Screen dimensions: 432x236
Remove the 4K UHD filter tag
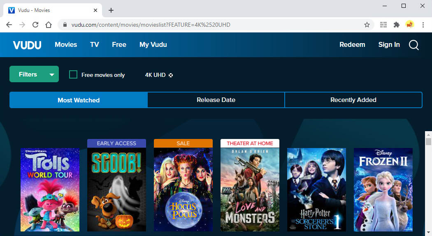[x=171, y=75]
